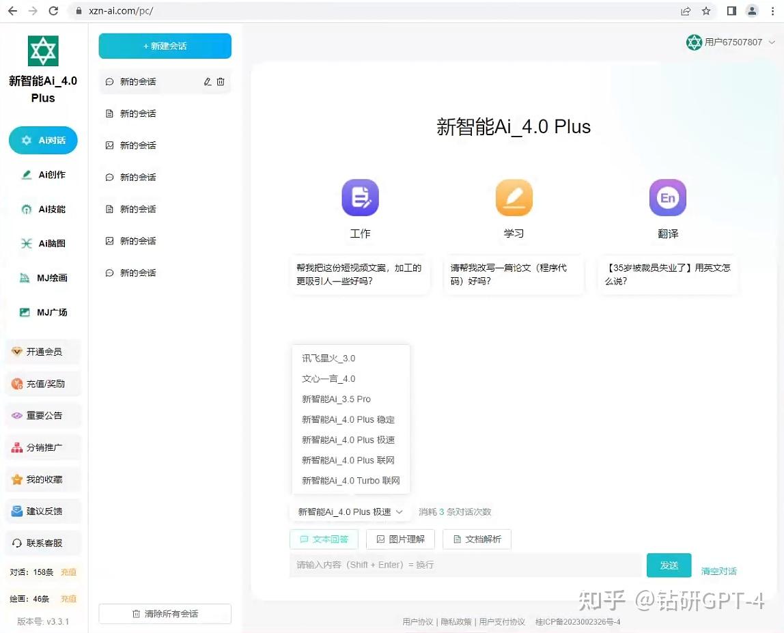Click the purple 工作 work icon
The image size is (784, 633).
coord(360,197)
